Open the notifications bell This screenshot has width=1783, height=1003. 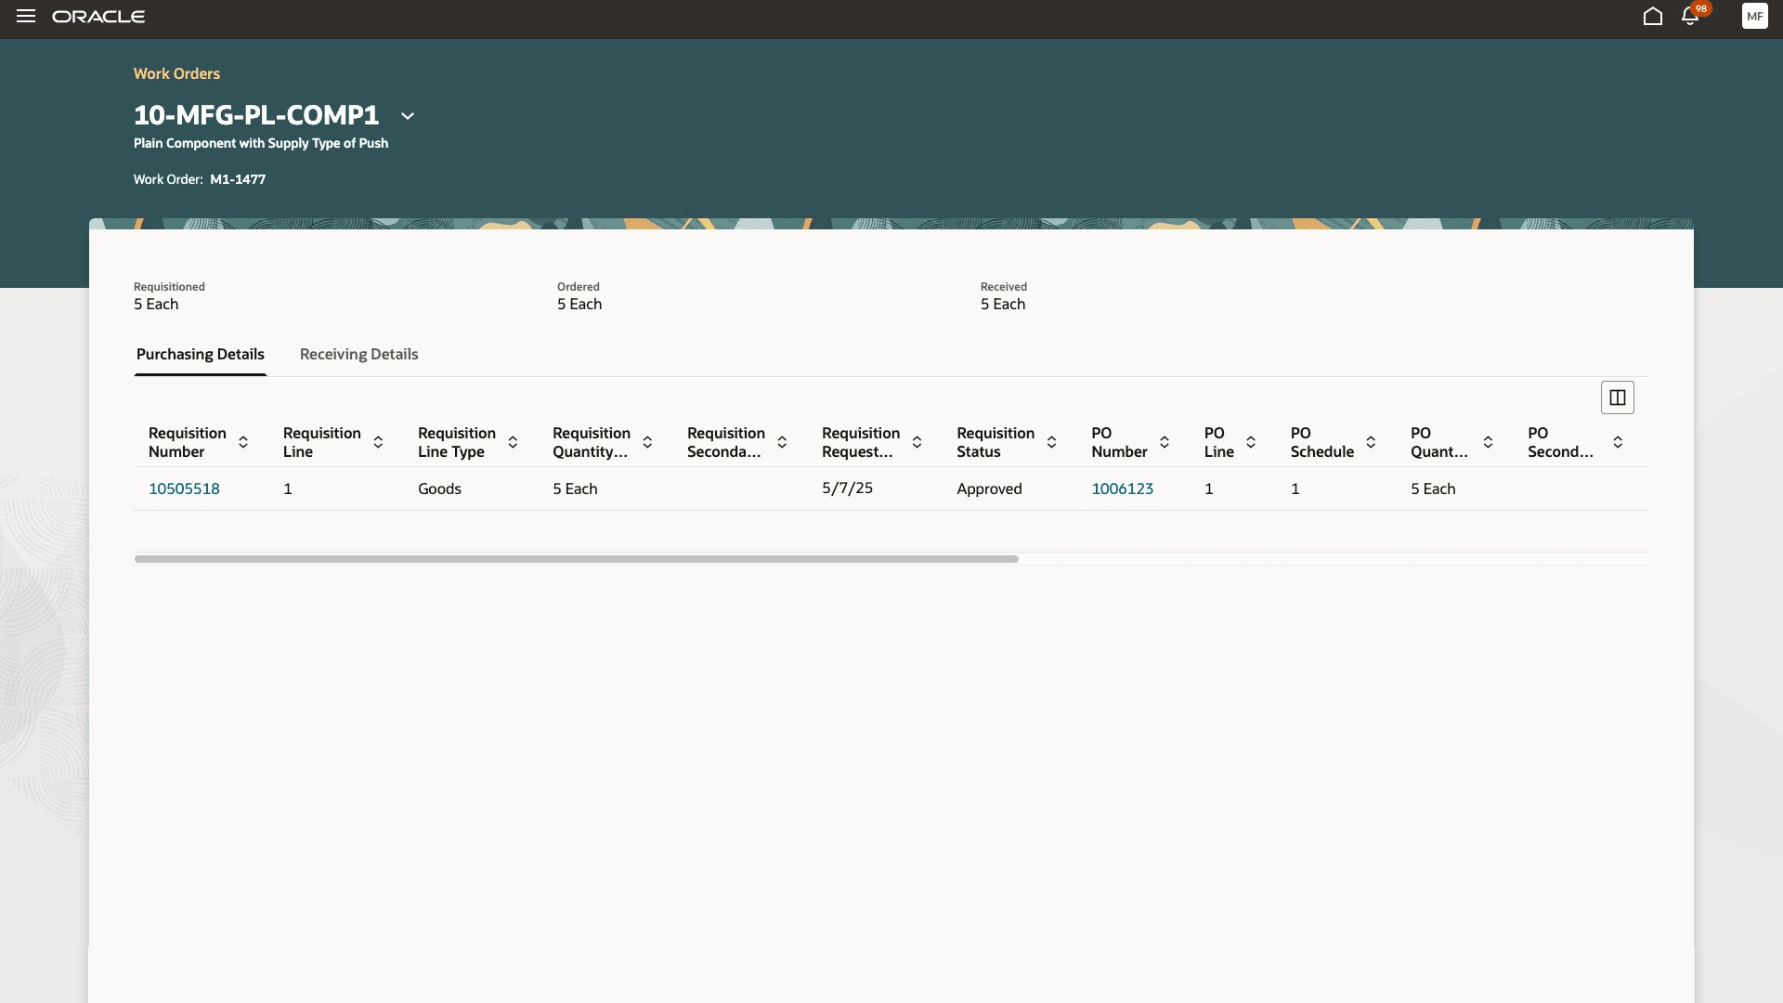[x=1690, y=17]
